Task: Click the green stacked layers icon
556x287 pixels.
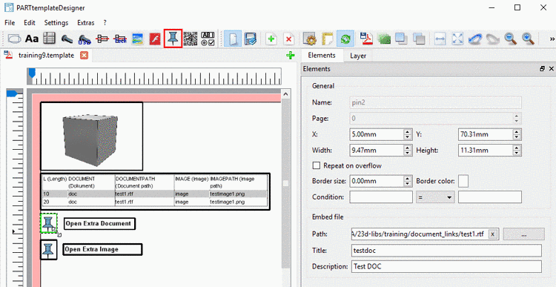Action: [x=384, y=39]
